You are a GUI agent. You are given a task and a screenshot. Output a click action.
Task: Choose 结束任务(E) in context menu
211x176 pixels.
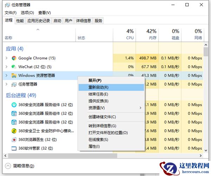(111, 94)
